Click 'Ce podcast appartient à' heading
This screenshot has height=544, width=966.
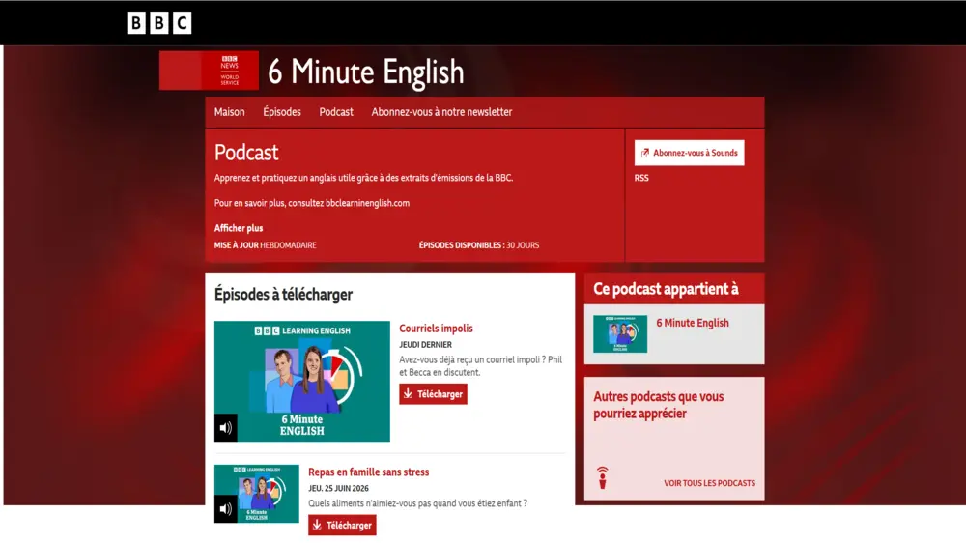tap(666, 289)
